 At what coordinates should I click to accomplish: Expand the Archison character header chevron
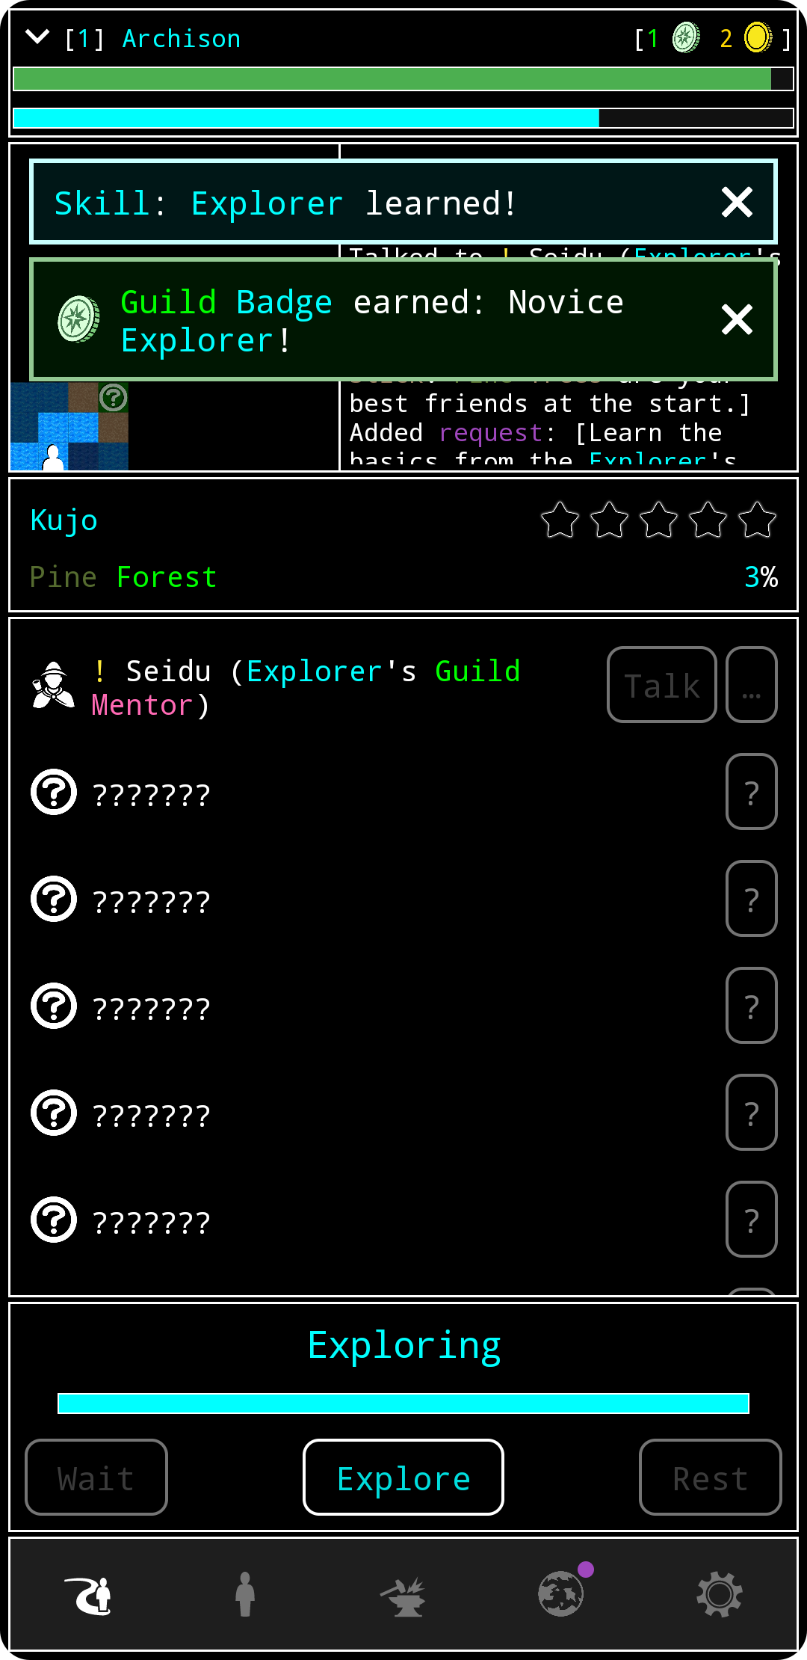(x=37, y=37)
